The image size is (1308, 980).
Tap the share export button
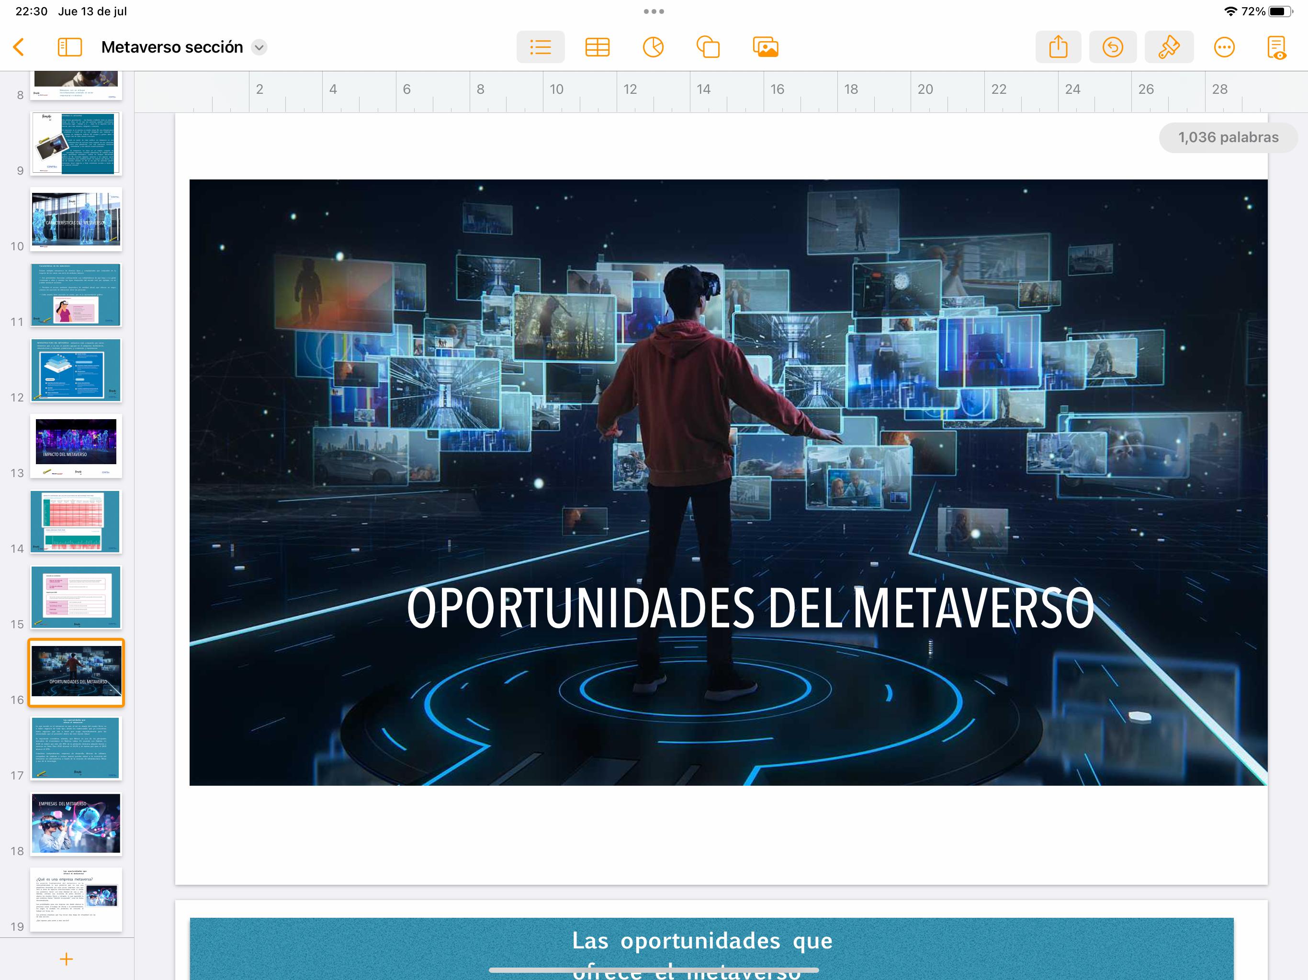pyautogui.click(x=1058, y=47)
